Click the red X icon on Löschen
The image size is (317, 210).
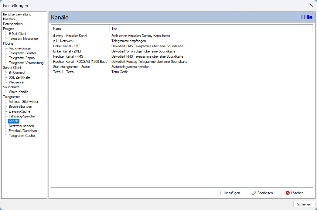click(288, 193)
